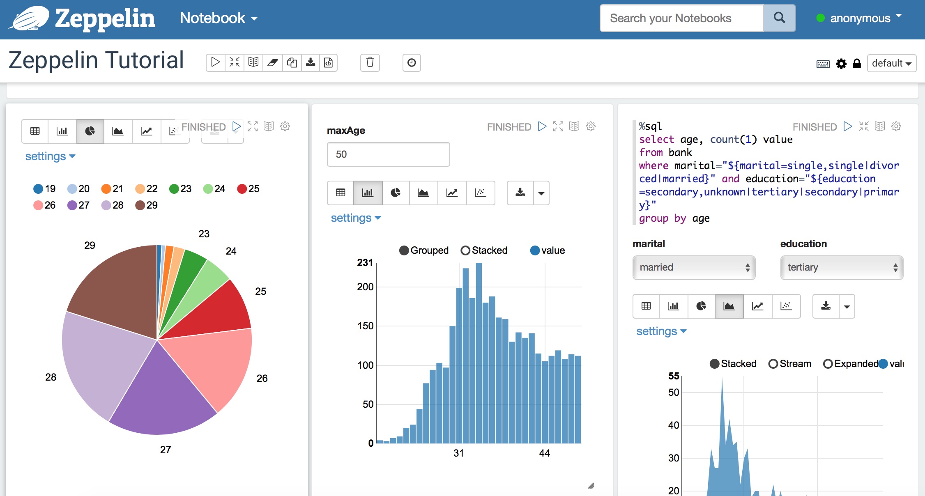Click the bar chart icon in middle panel

coord(367,192)
